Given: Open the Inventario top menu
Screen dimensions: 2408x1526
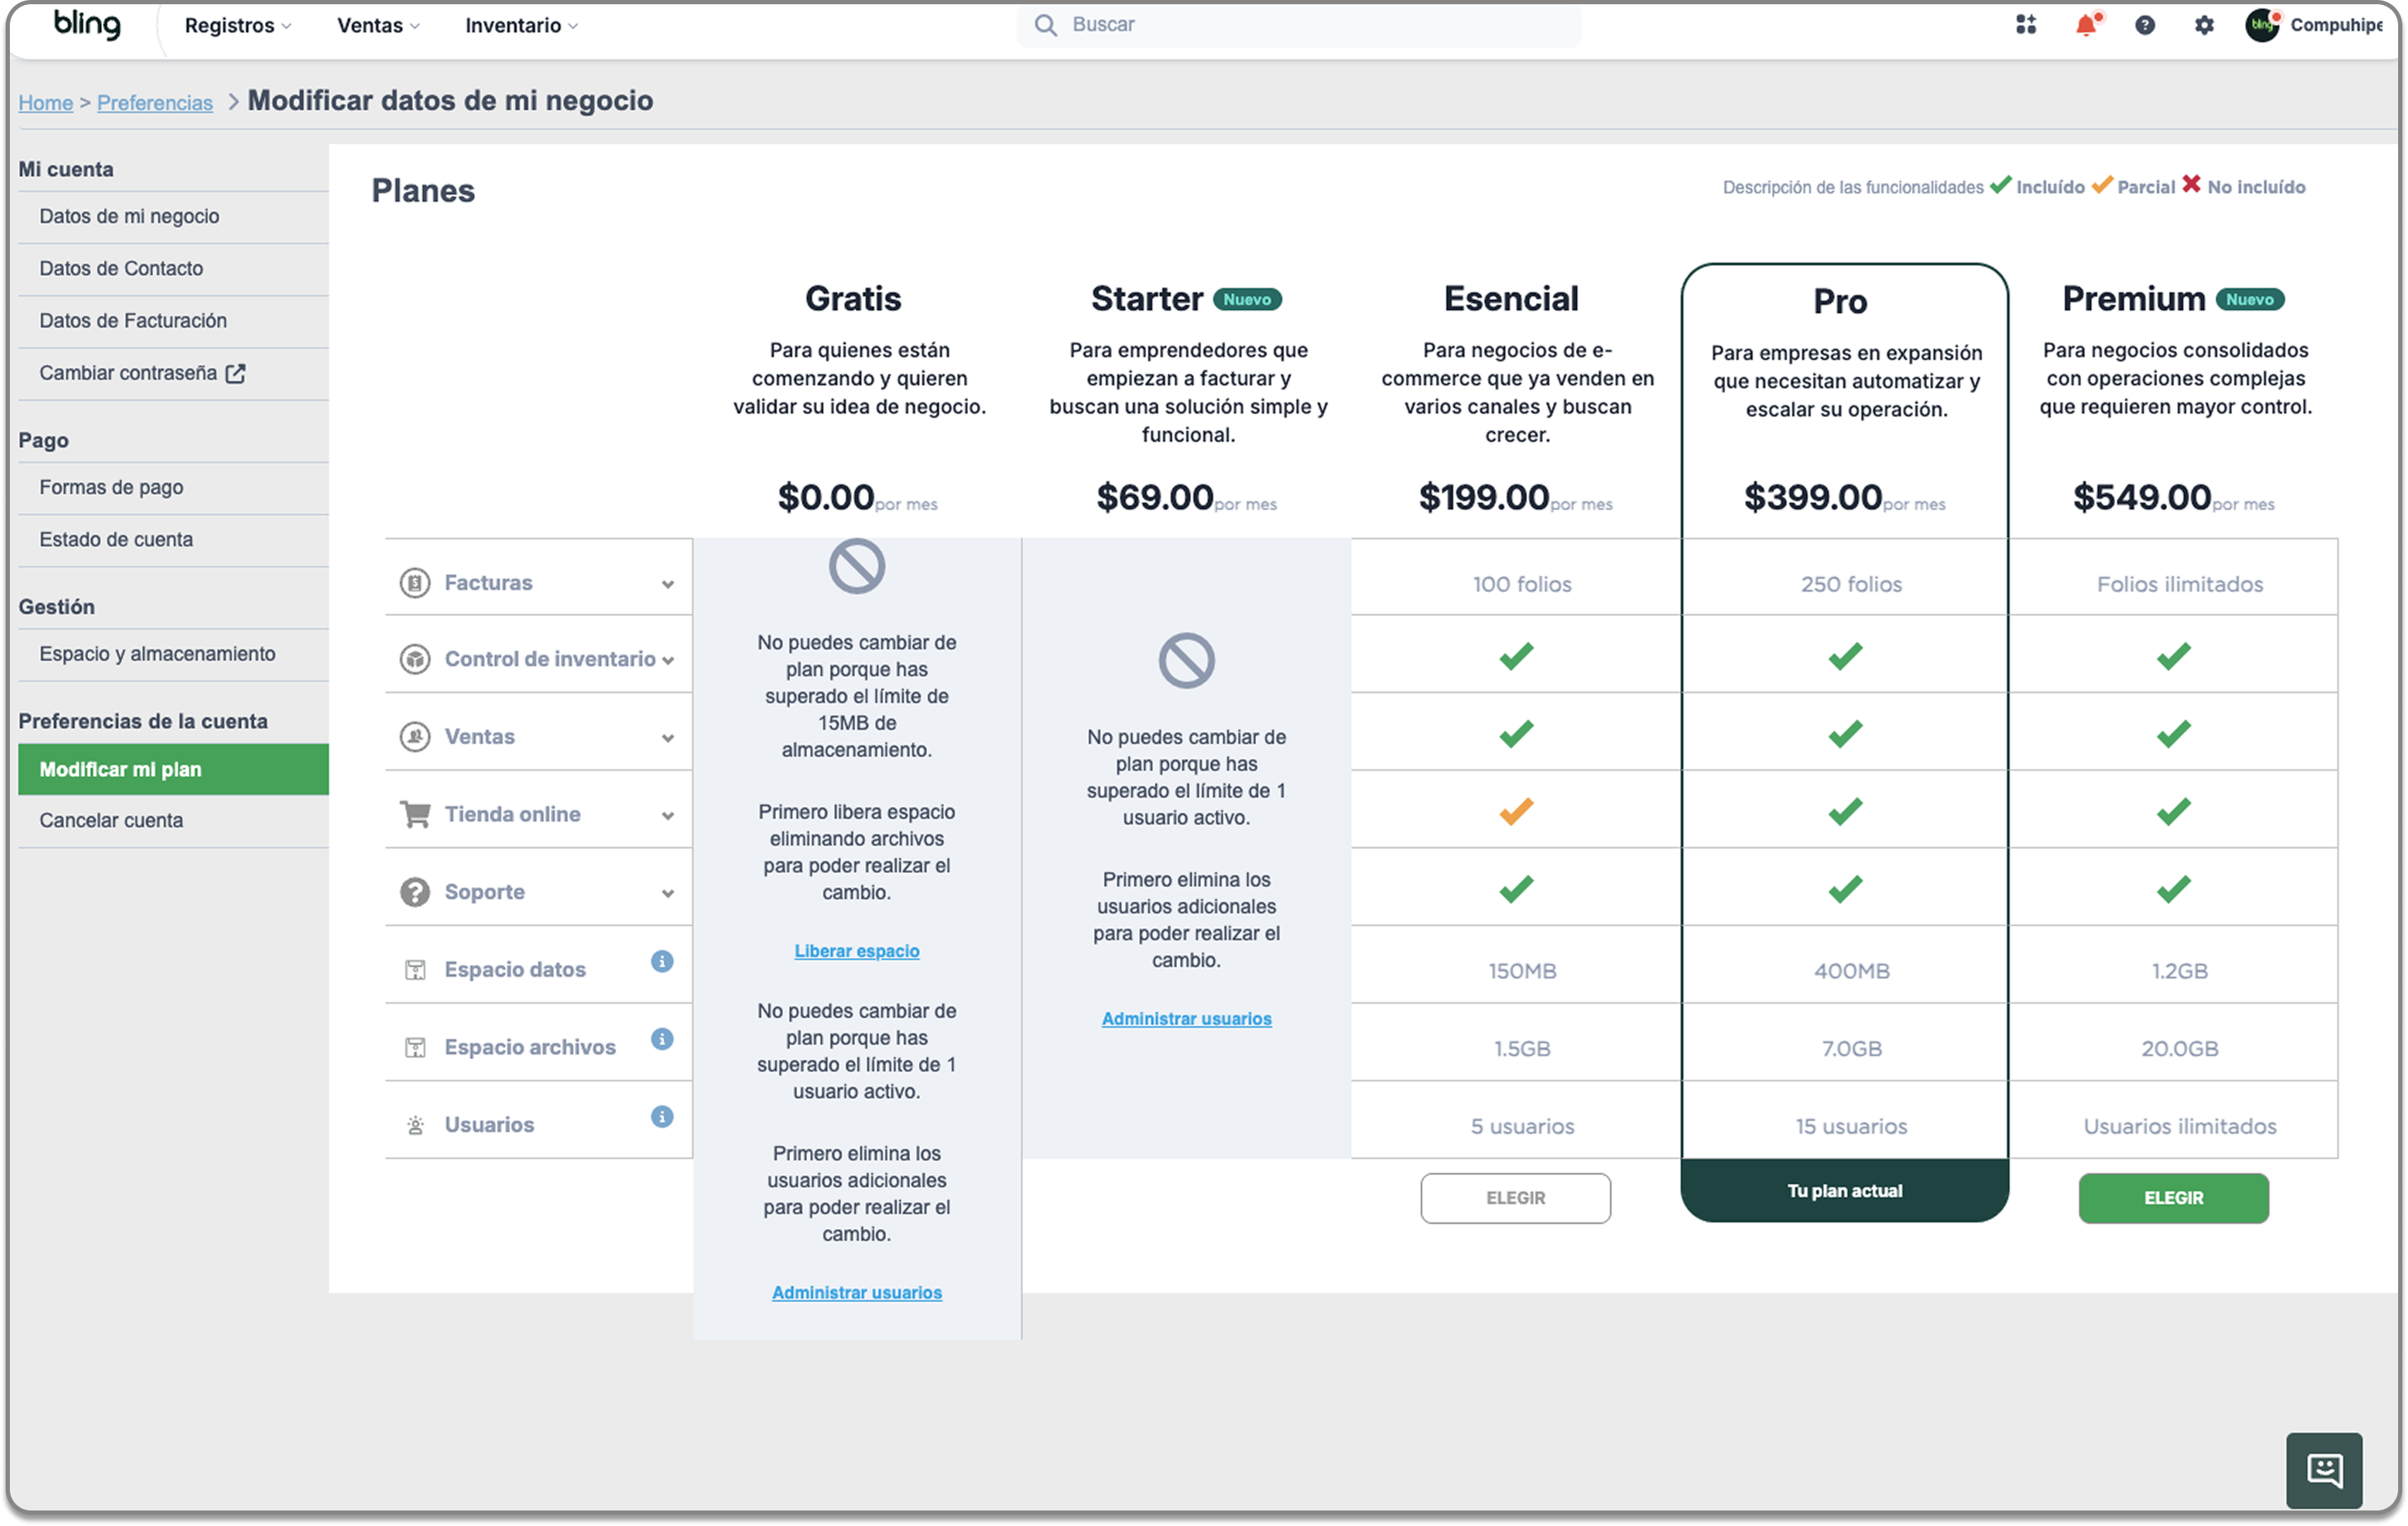Looking at the screenshot, I should tap(521, 26).
